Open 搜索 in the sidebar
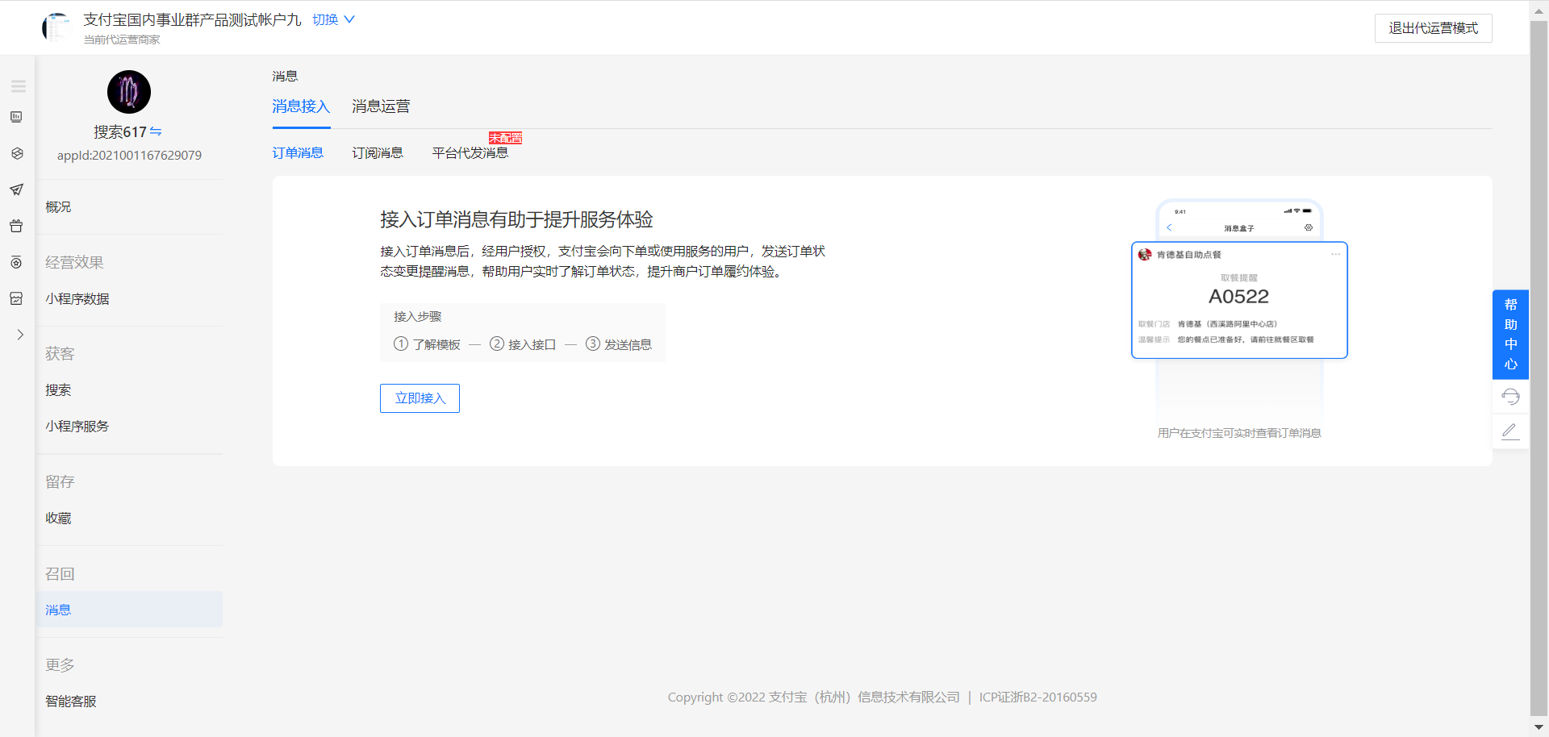The height and width of the screenshot is (737, 1549). (58, 390)
